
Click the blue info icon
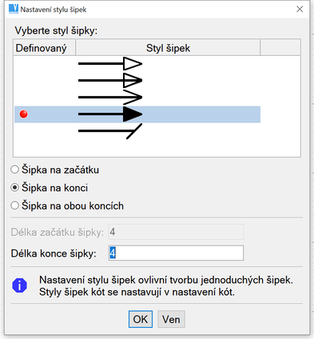(x=19, y=285)
